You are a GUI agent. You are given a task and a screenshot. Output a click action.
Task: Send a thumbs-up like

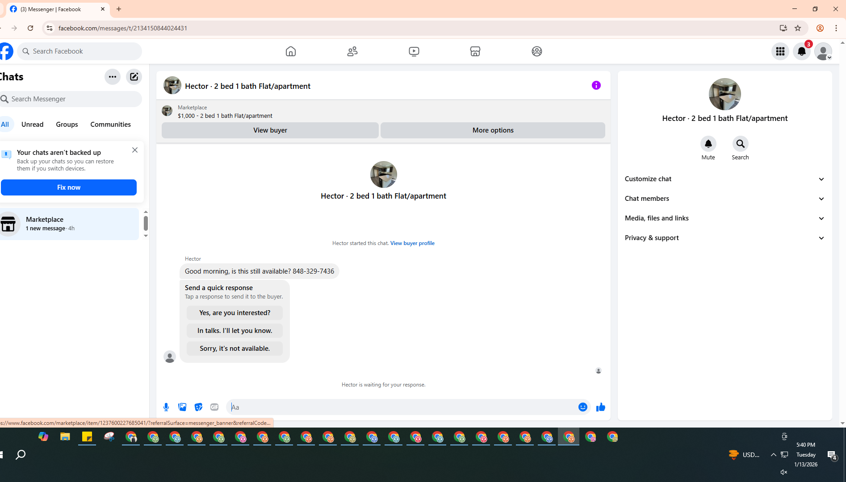(x=601, y=407)
